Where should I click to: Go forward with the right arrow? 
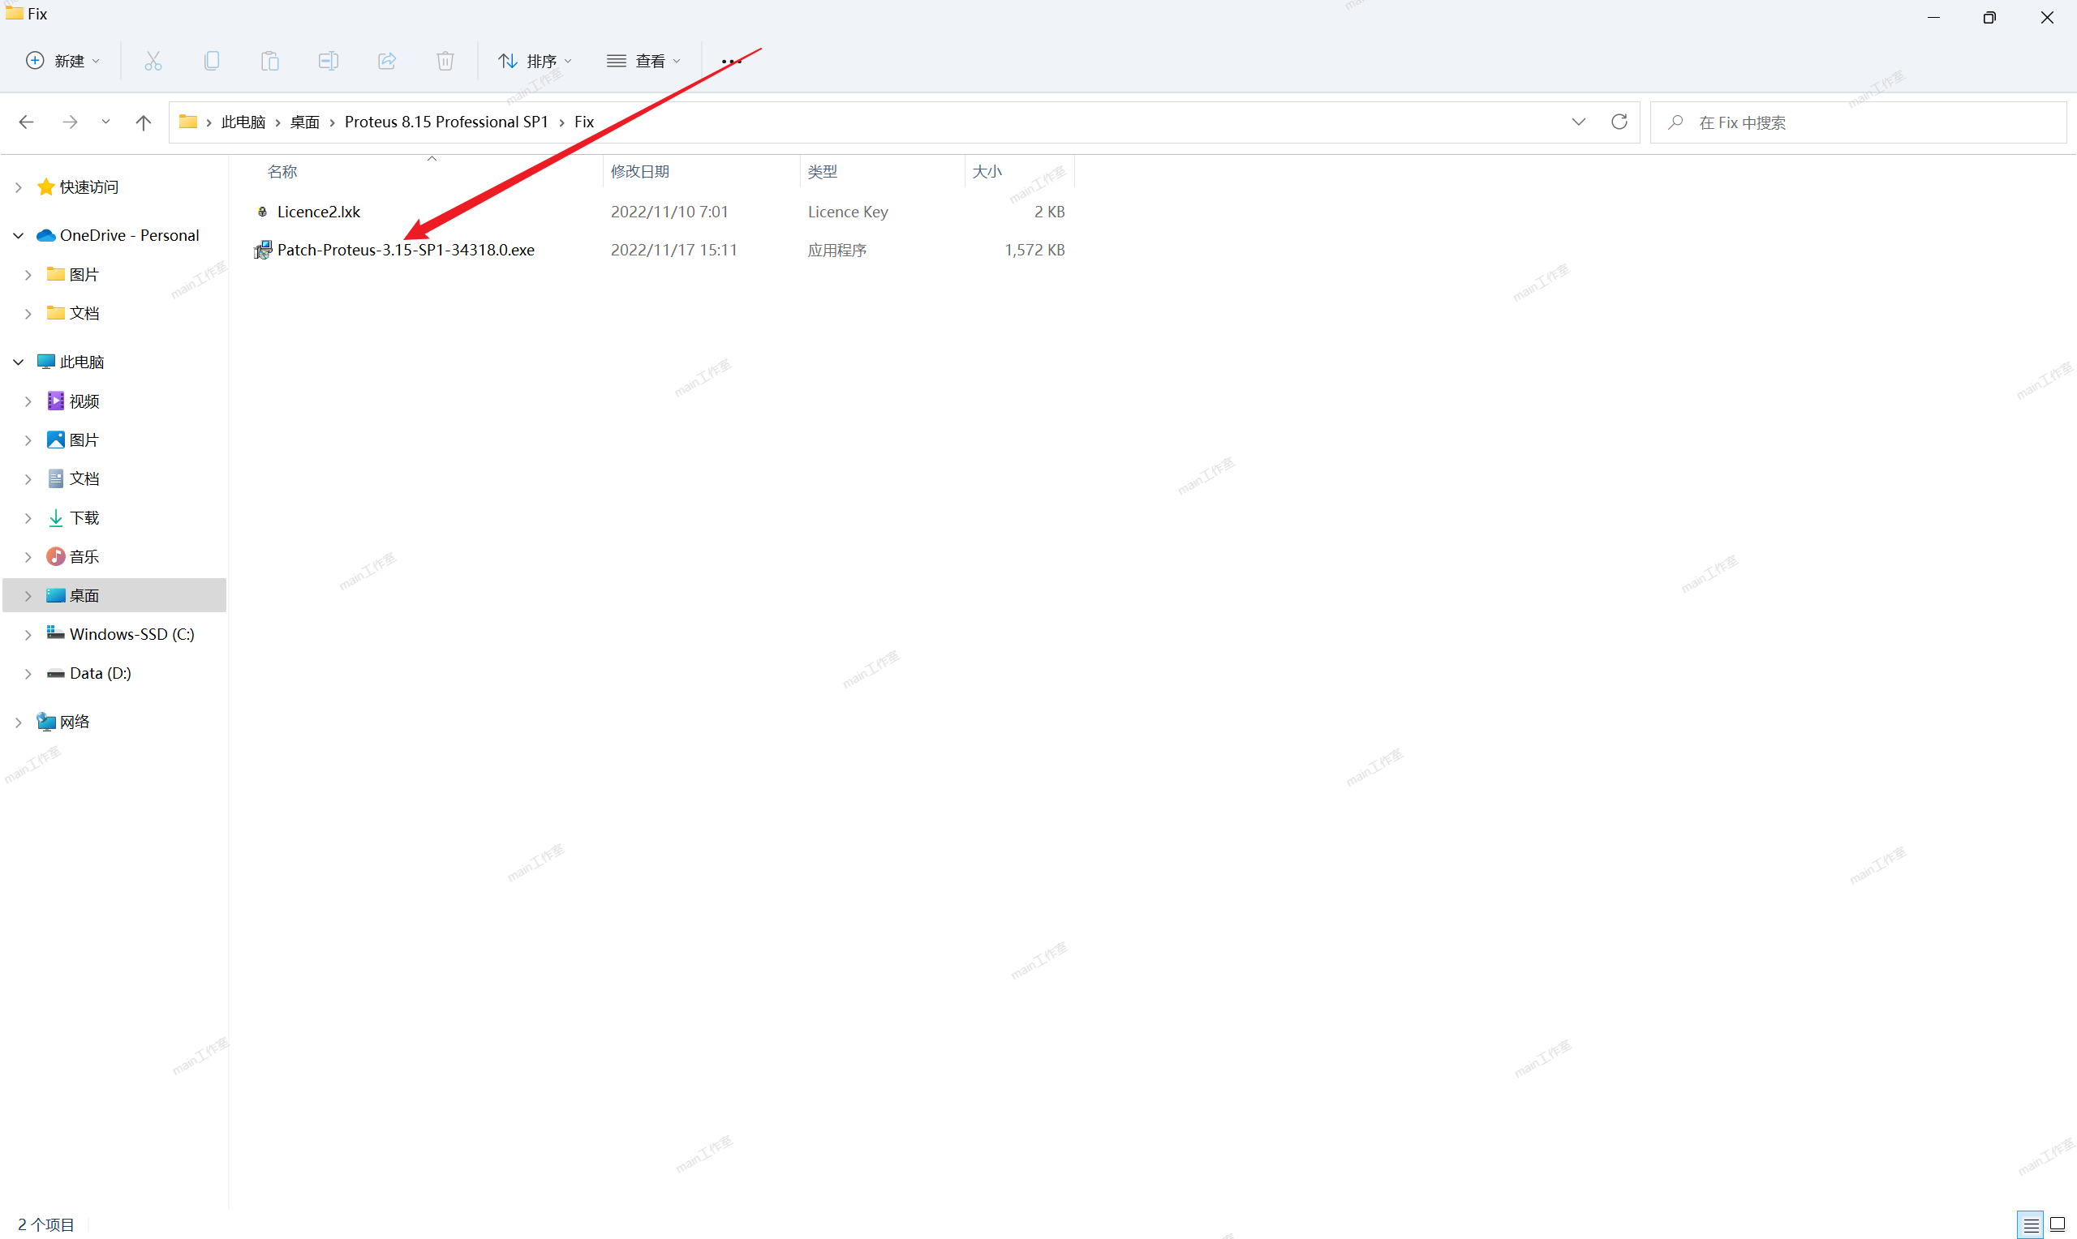(x=70, y=122)
